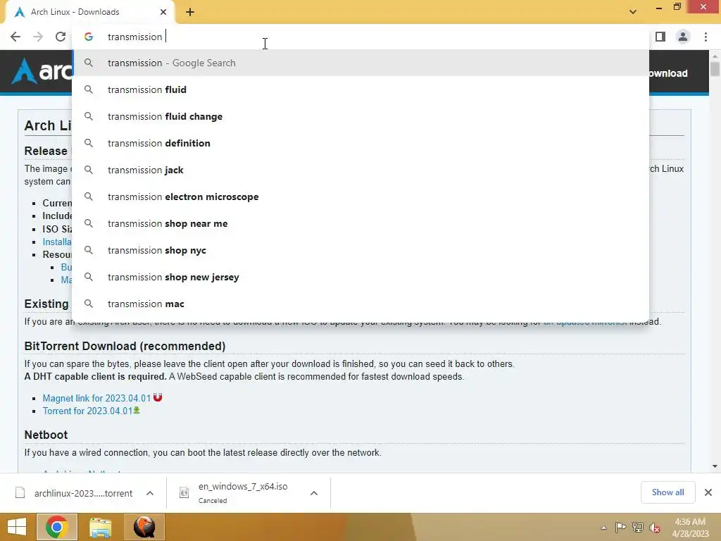Expand options for archlinux torrent download

coord(150,493)
